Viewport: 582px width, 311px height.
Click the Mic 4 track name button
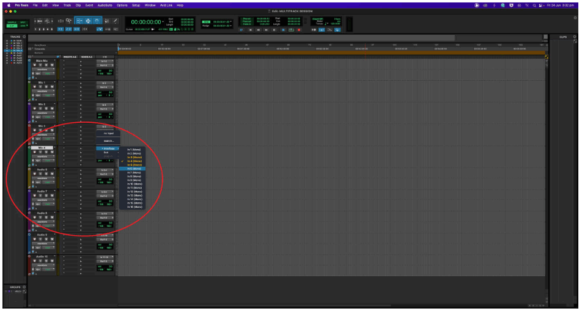click(42, 148)
